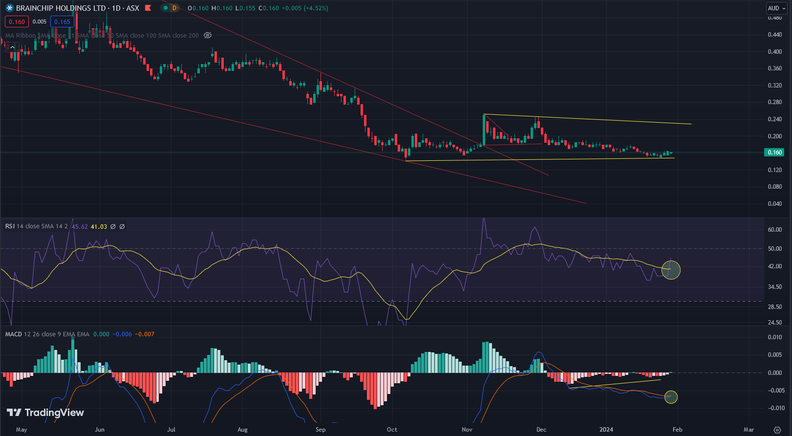Click the May label on time axis

pyautogui.click(x=21, y=430)
